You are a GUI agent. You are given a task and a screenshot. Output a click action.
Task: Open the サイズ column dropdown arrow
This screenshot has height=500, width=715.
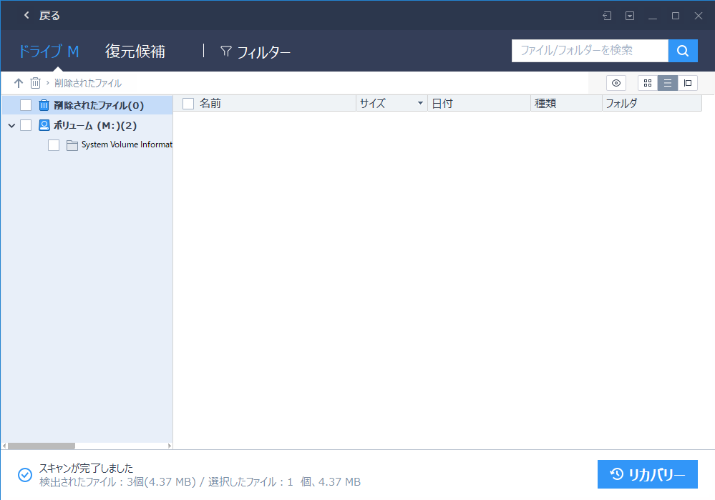421,103
